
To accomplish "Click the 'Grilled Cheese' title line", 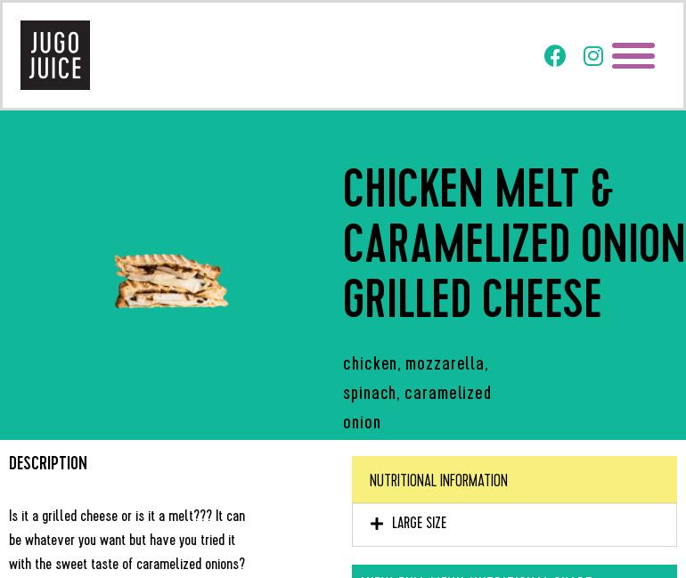I will [472, 300].
